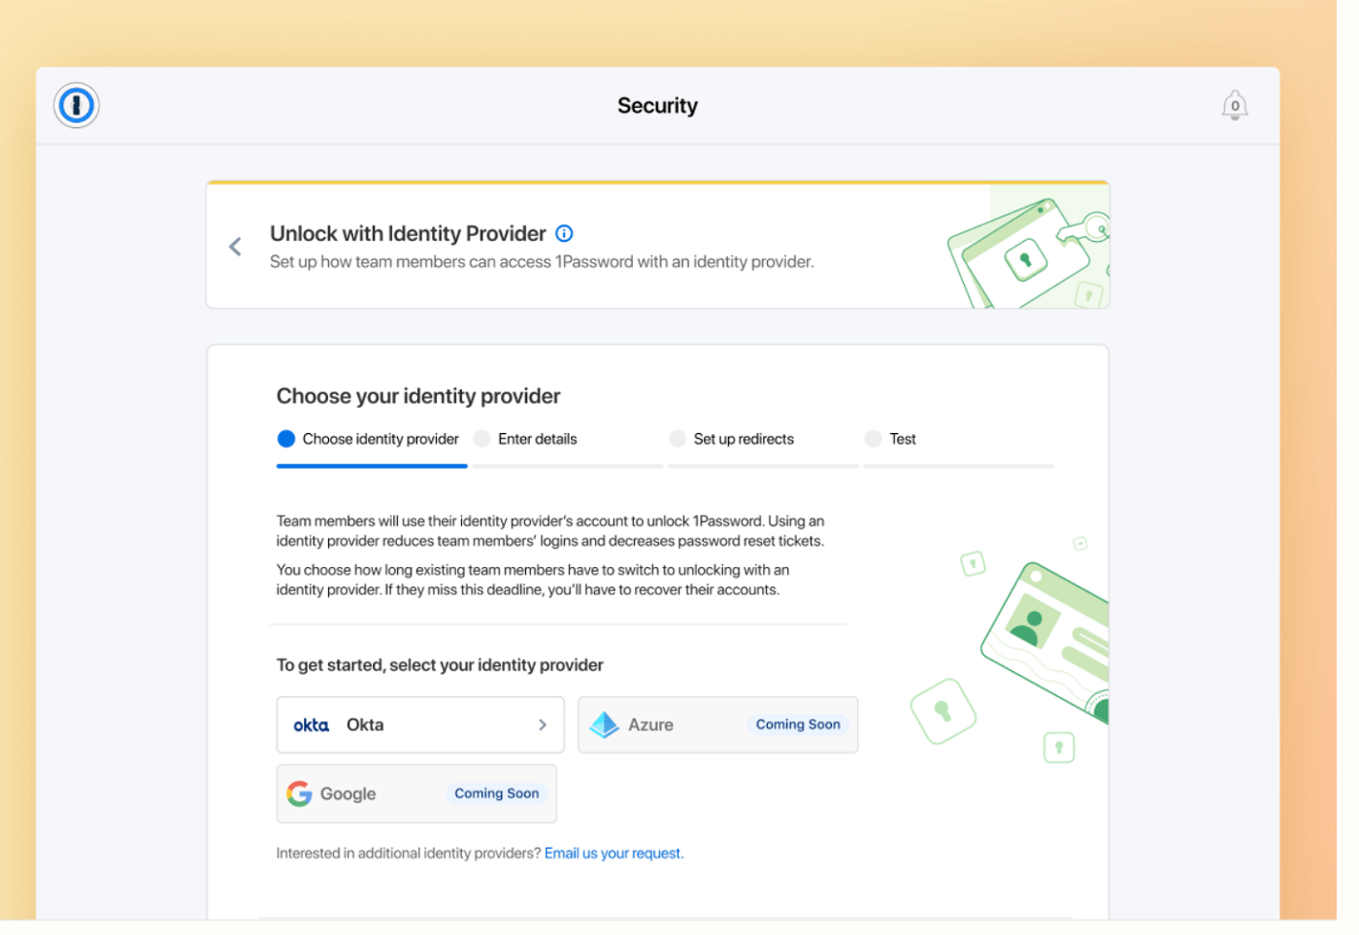The height and width of the screenshot is (935, 1359).
Task: Click the info icon beside Unlock with Identity Provider
Action: point(564,233)
